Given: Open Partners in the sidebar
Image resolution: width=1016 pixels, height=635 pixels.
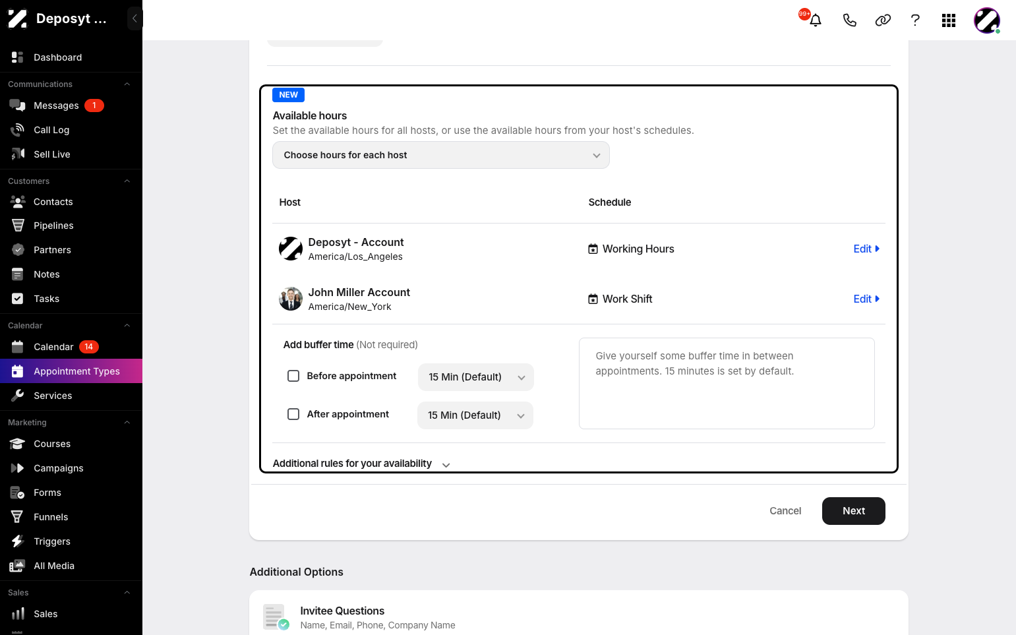Looking at the screenshot, I should click(71, 250).
